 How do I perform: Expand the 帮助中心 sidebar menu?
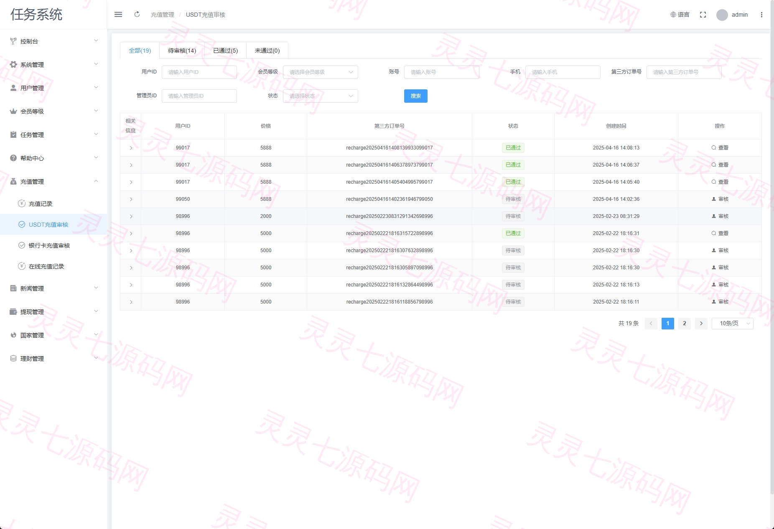click(53, 158)
